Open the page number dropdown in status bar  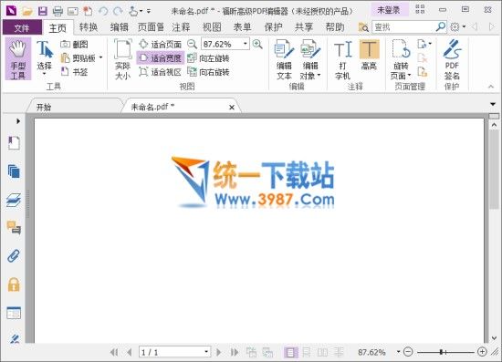(x=207, y=352)
